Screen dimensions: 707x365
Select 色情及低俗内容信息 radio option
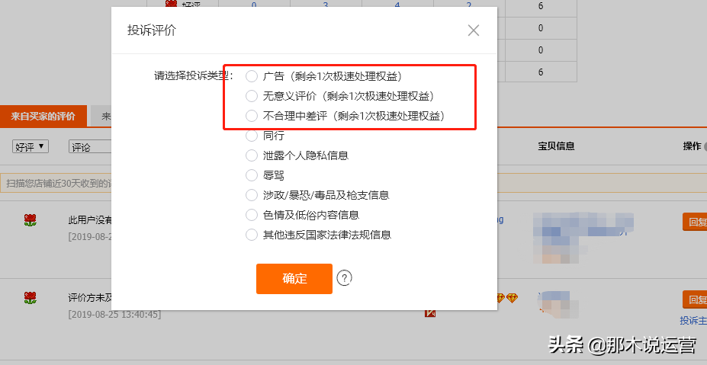click(x=251, y=215)
